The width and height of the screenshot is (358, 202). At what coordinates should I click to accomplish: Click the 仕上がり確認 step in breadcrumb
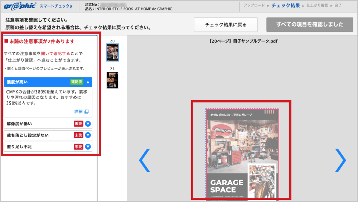pyautogui.click(x=317, y=5)
